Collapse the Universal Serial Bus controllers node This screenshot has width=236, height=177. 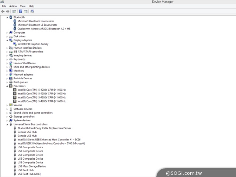pos(7,124)
